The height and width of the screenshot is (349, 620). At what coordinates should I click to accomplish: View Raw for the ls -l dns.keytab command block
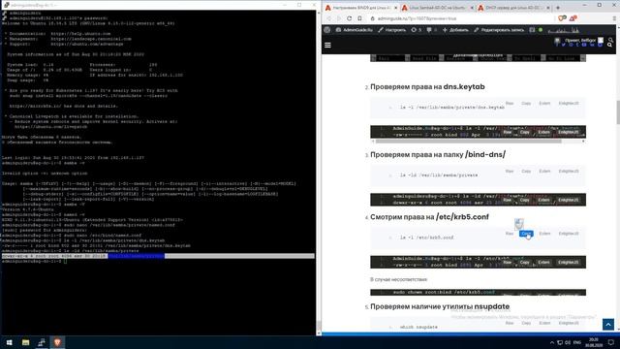[x=510, y=104]
